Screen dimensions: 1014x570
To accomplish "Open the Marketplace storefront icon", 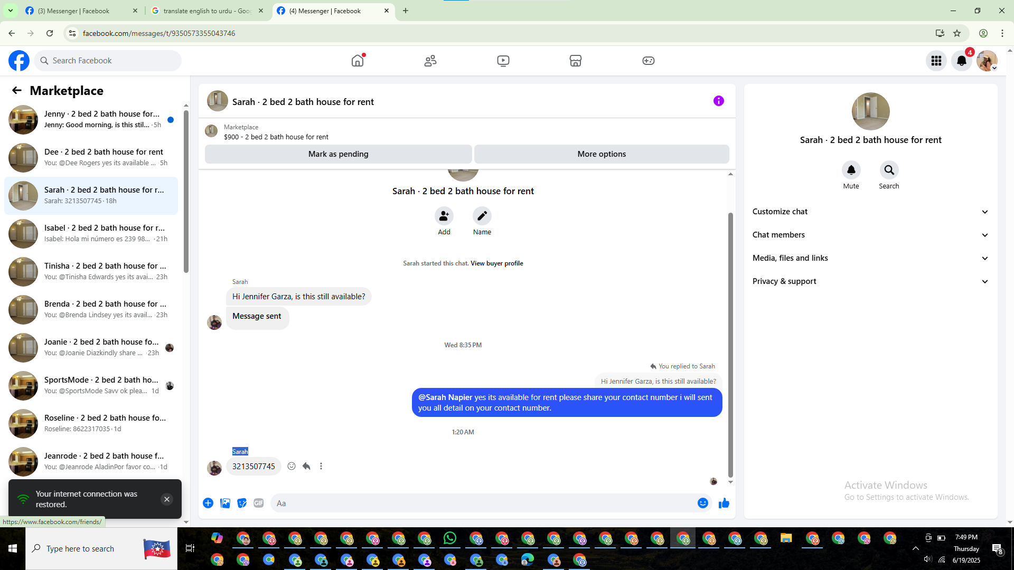I will 576,61.
